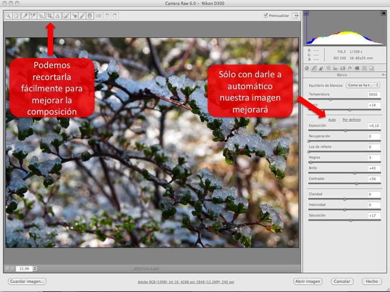Image resolution: width=390 pixels, height=292 pixels.
Task: Choose the Straighten tool
Action: (x=57, y=16)
